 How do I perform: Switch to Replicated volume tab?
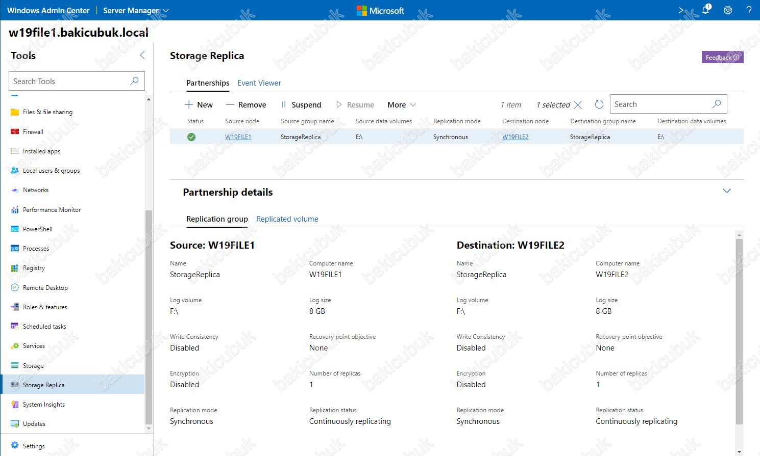coord(287,219)
